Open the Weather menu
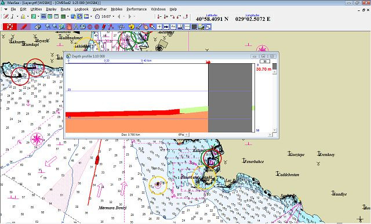 coord(99,9)
